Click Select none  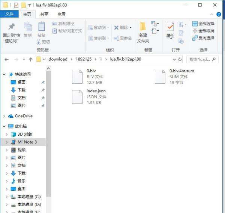coord(203,31)
